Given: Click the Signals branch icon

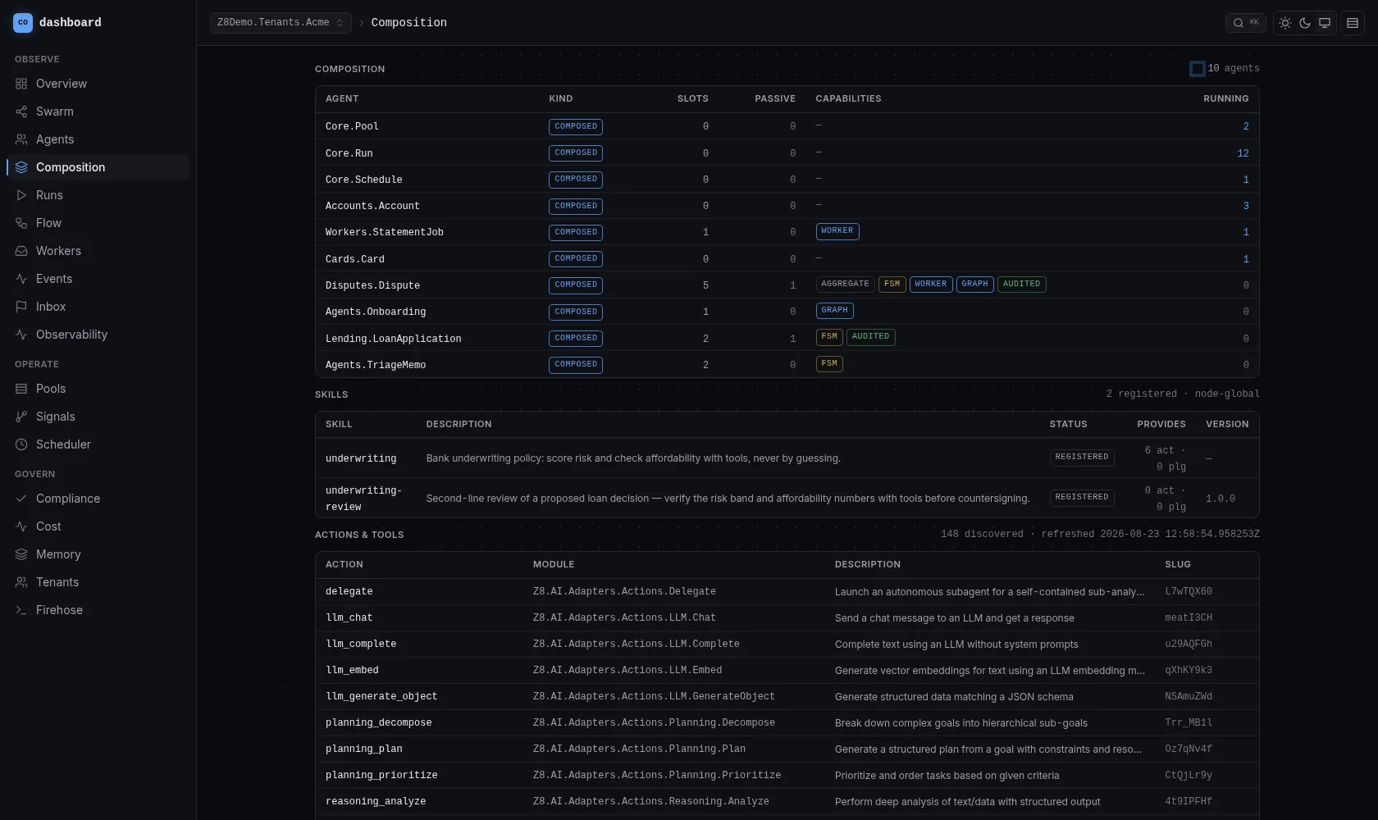Looking at the screenshot, I should [21, 417].
